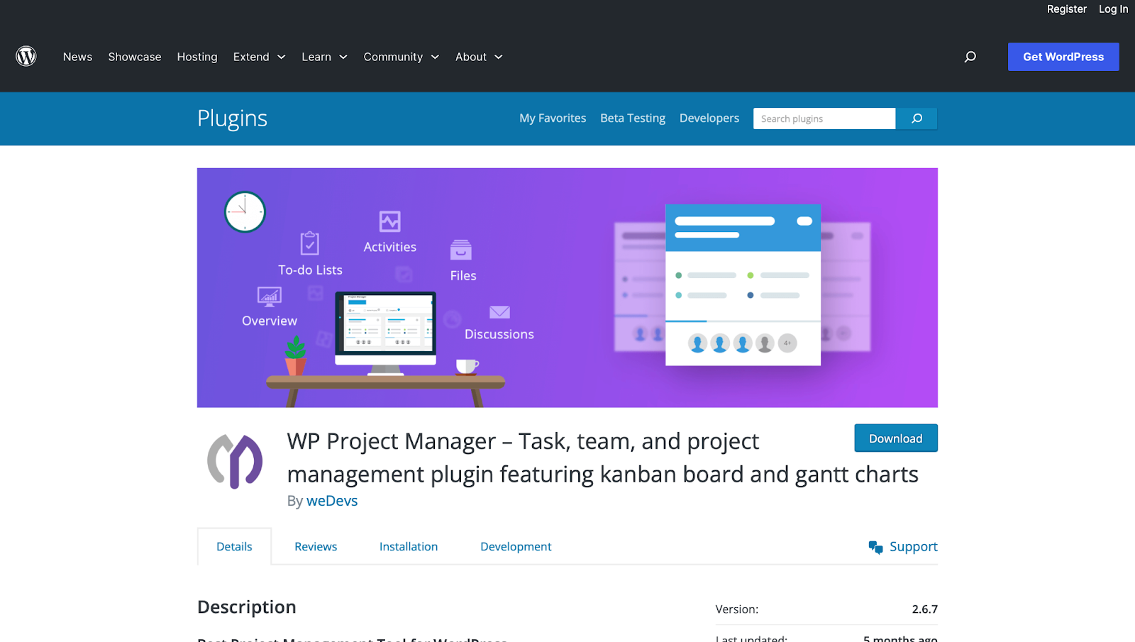Focus the Search plugins input field

pos(824,118)
